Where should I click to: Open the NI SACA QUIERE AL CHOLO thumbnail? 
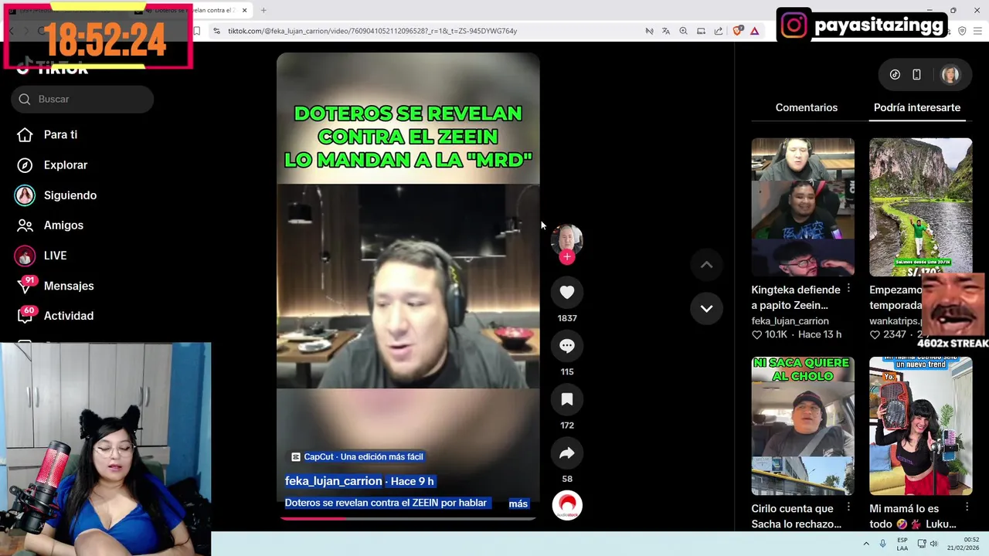[803, 425]
